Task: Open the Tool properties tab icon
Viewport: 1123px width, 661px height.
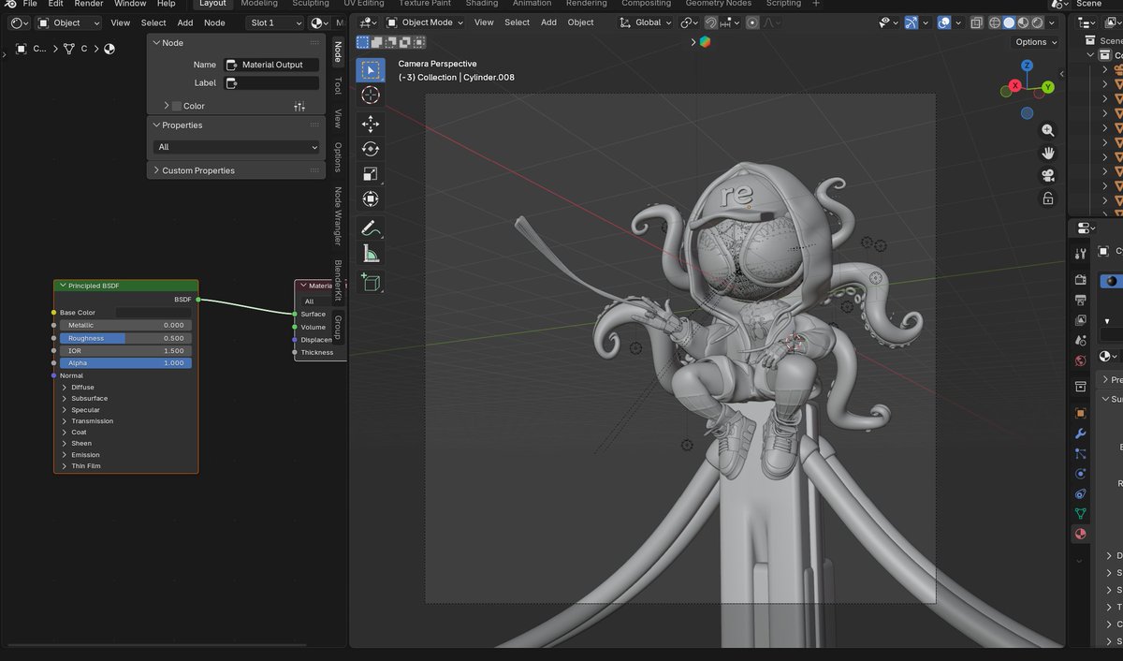Action: click(x=1080, y=254)
